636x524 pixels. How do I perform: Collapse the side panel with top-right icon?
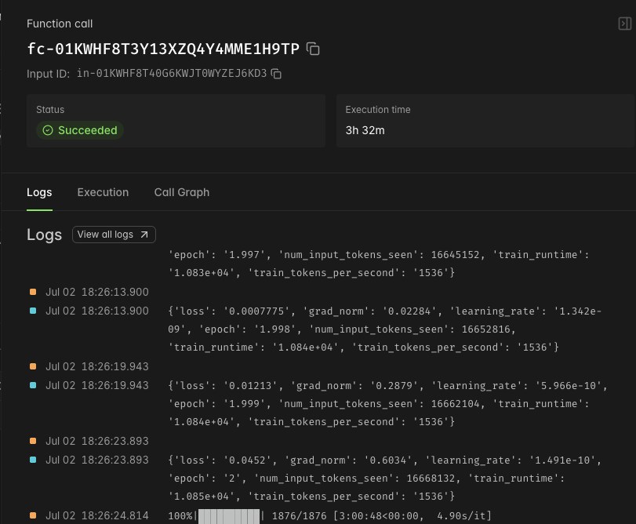pyautogui.click(x=625, y=24)
